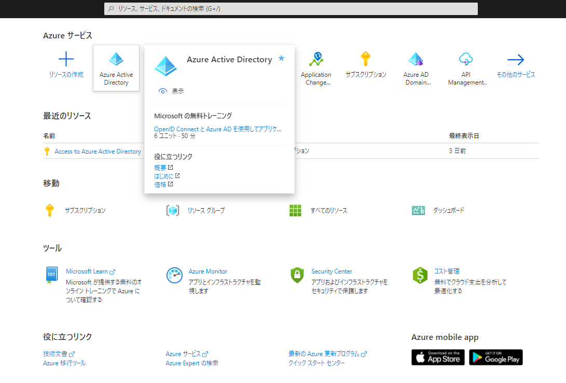The image size is (566, 383).
Task: Click the large Azure AD logo in the popup card
Action: [165, 66]
